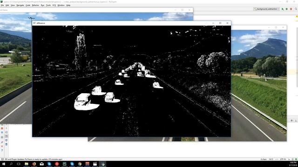
Task: Click the IDE and Plugin Updates status message
Action: click(34, 159)
